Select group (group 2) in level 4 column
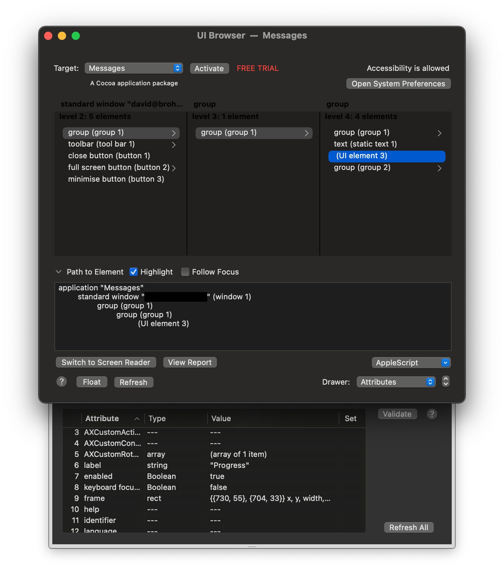 point(387,168)
